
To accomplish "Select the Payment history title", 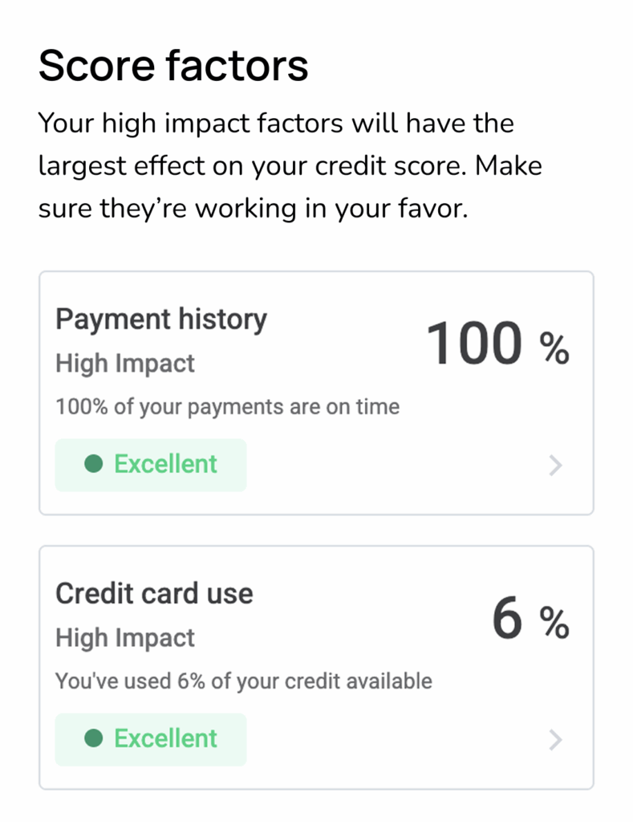I will [x=160, y=319].
